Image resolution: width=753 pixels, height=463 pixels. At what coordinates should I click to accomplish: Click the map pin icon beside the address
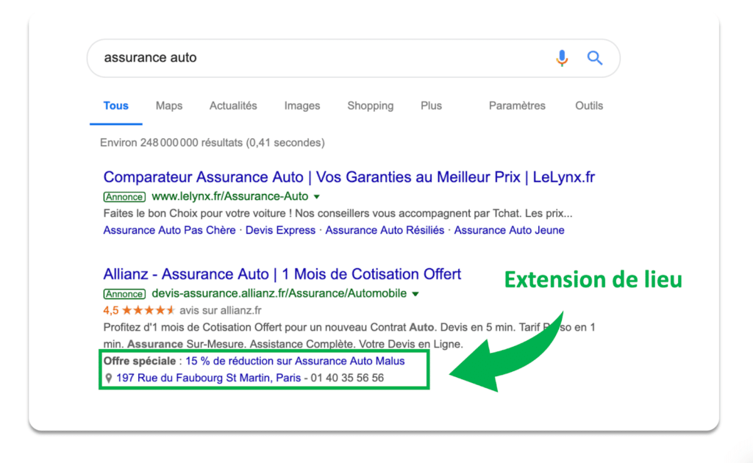click(x=109, y=378)
